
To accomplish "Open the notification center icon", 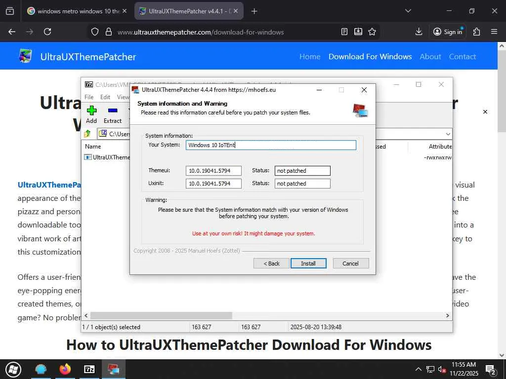I will tap(491, 369).
